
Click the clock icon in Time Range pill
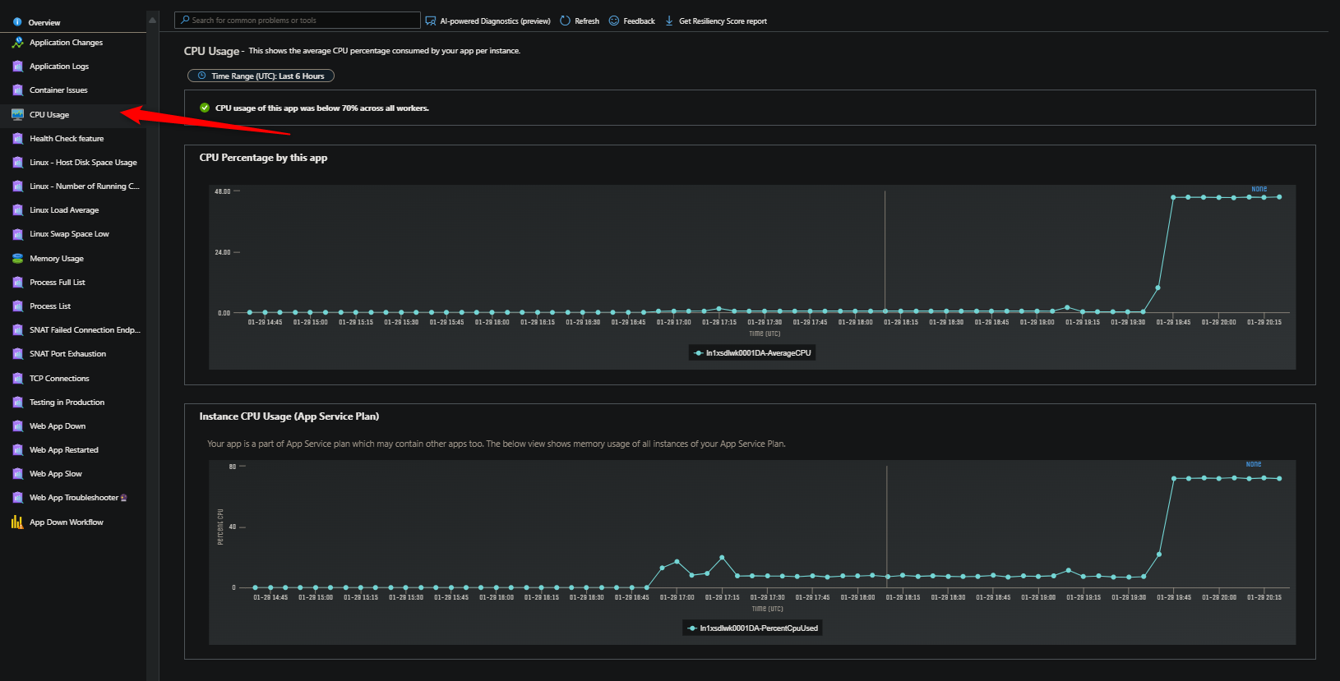pyautogui.click(x=201, y=76)
